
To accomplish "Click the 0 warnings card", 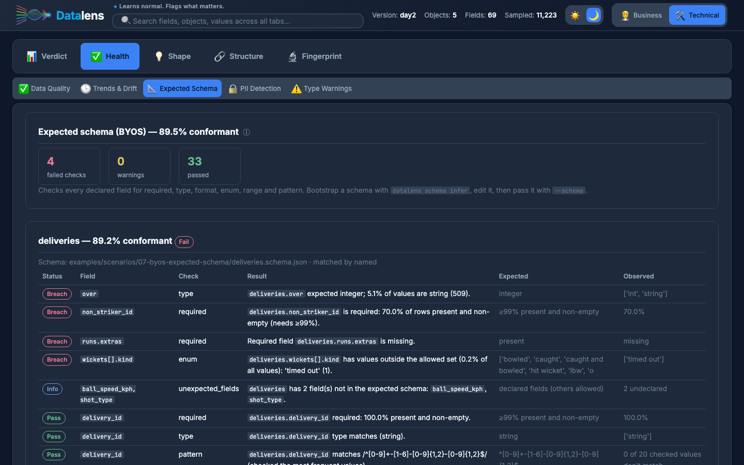I will click(x=139, y=166).
